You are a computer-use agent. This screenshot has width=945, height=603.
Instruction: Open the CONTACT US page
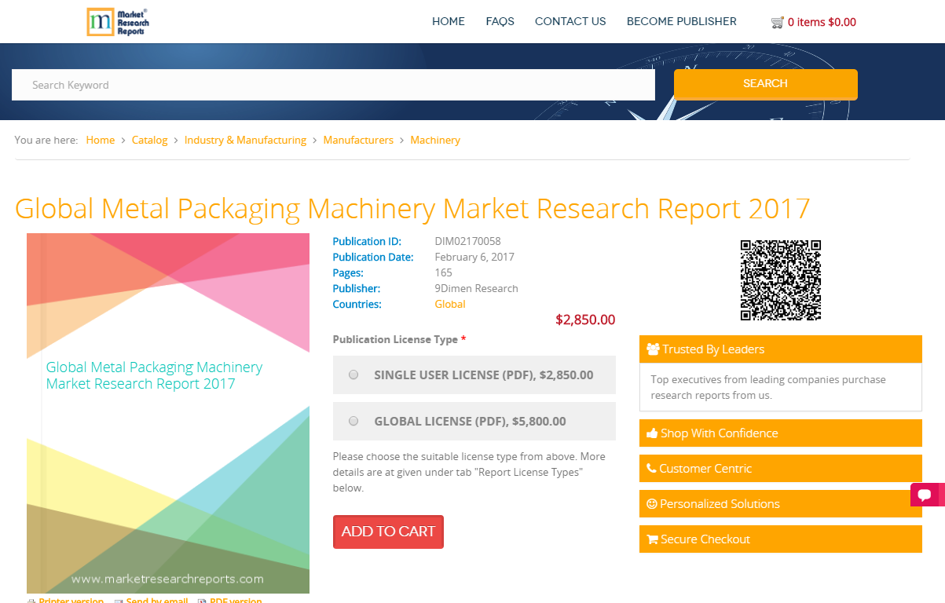pyautogui.click(x=570, y=21)
